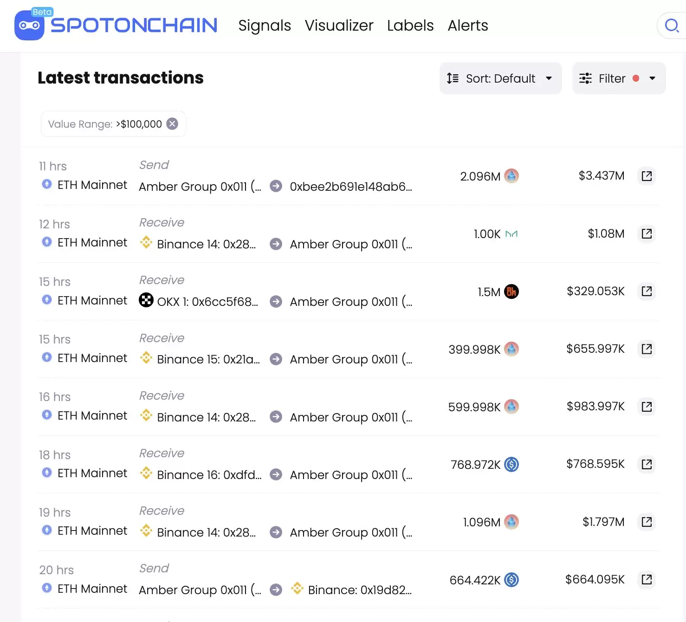
Task: Click the $329.053K value
Action: point(595,291)
